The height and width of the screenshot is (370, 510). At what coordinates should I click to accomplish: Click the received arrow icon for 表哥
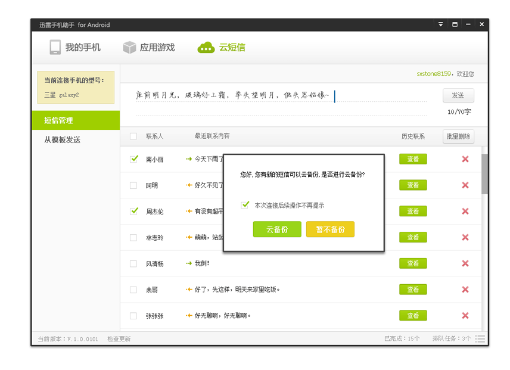click(x=189, y=290)
